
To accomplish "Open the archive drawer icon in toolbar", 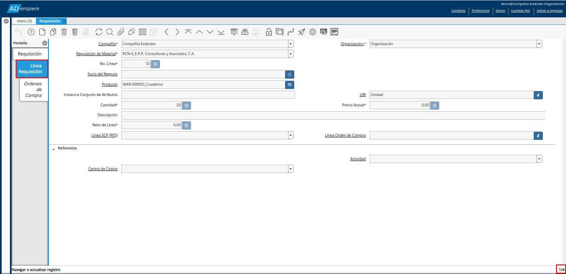I will [245, 32].
